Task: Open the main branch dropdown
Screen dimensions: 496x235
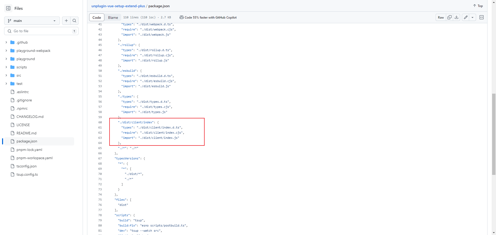Action: pos(32,21)
